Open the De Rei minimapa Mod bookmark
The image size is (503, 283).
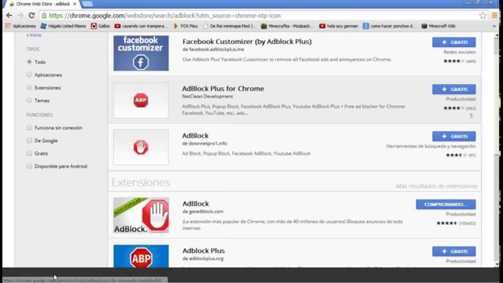click(229, 26)
